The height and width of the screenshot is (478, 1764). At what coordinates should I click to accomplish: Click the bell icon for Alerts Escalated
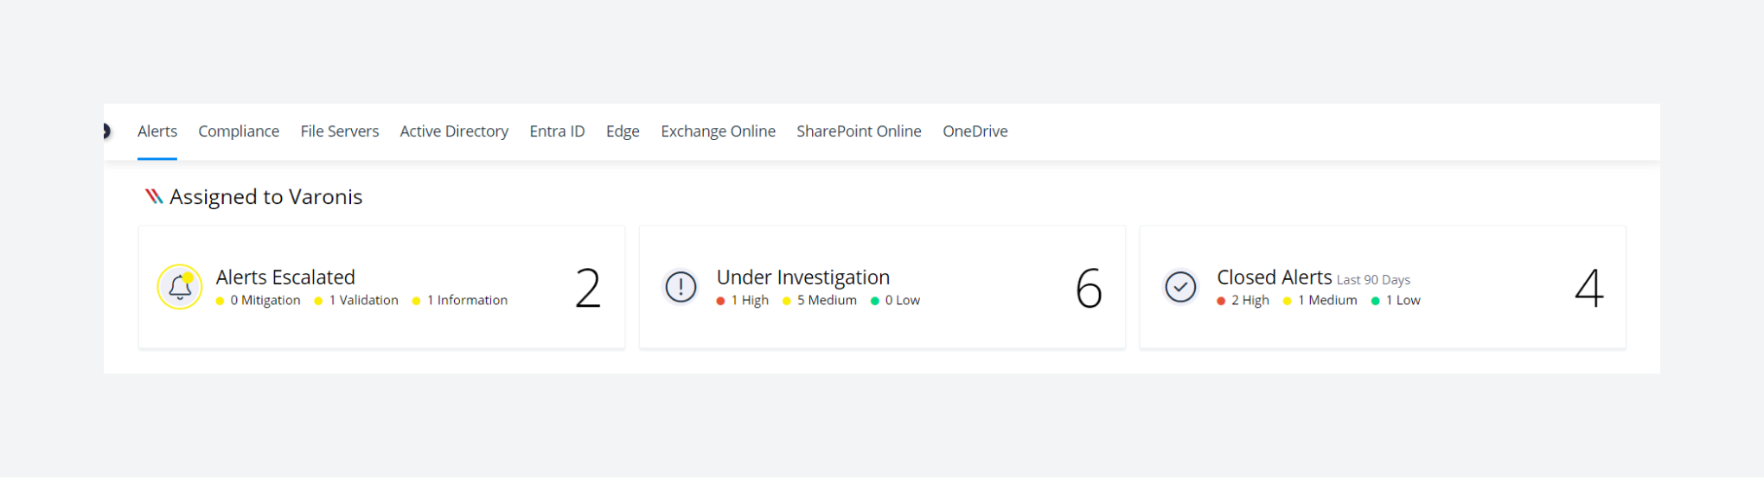(x=179, y=287)
